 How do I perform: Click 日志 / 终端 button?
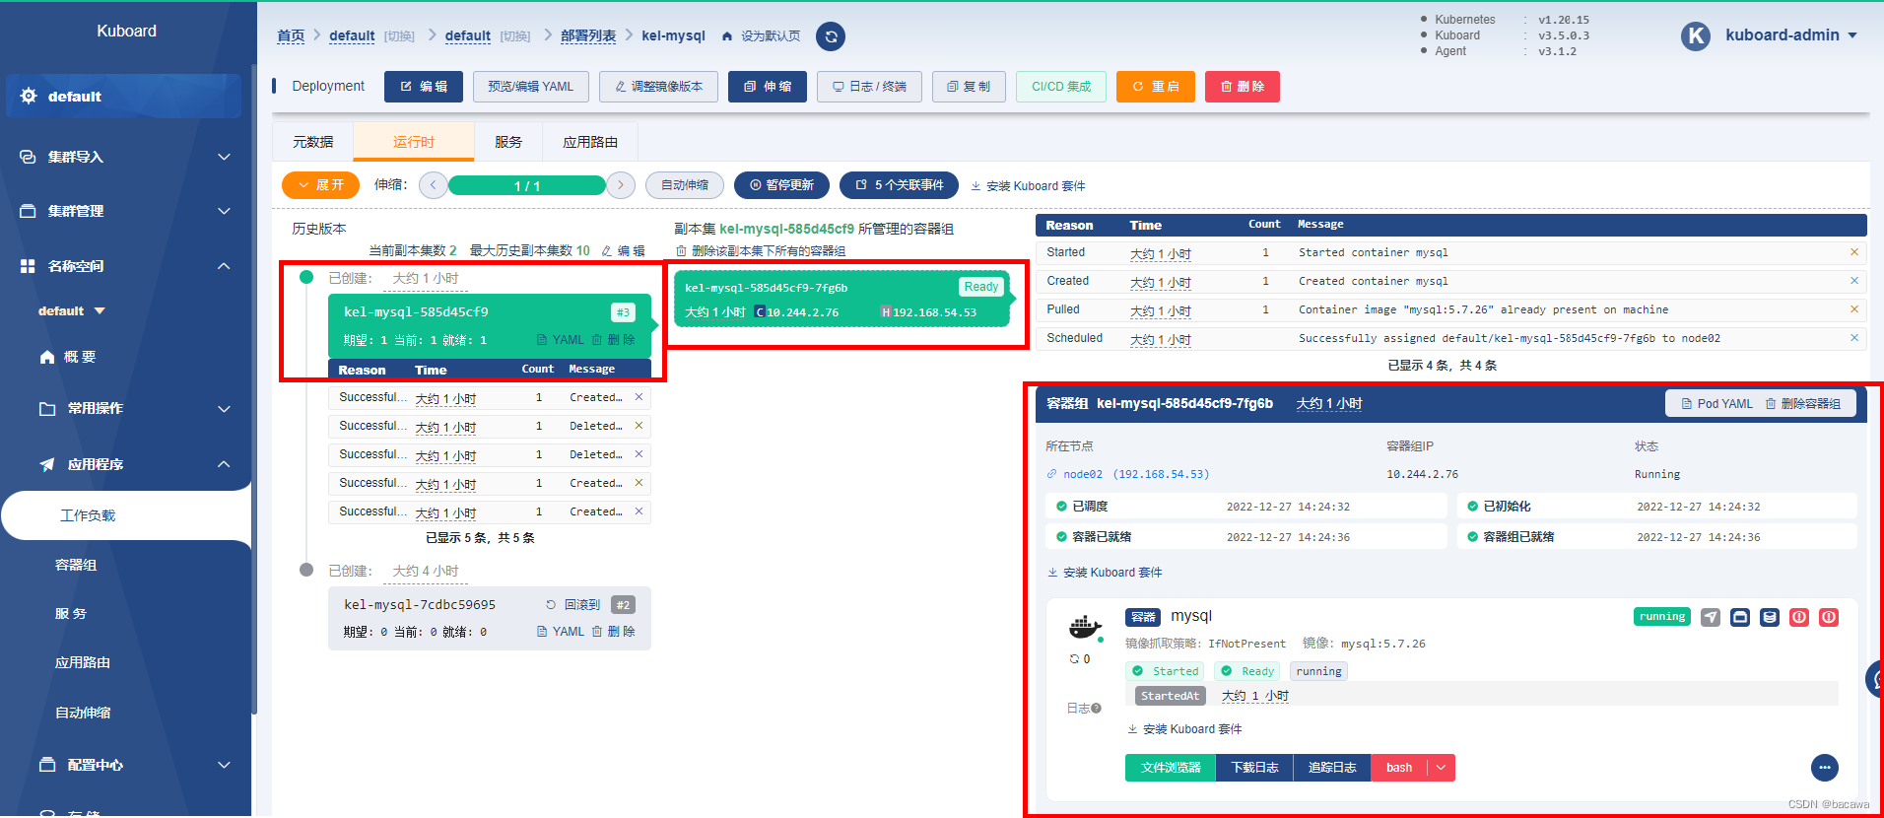[869, 87]
